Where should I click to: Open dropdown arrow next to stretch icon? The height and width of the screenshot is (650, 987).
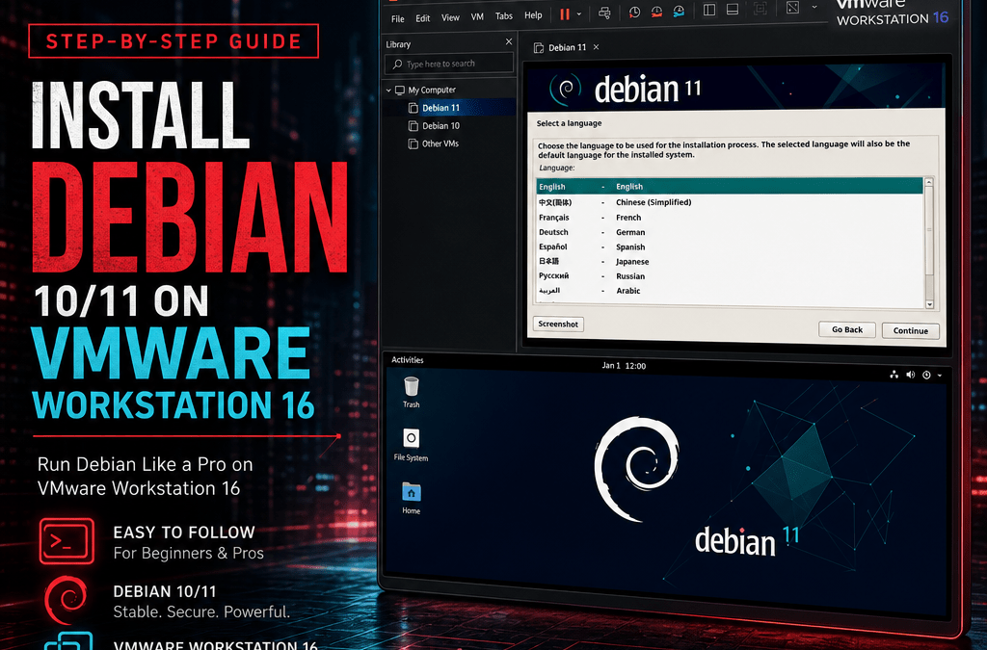tap(814, 7)
